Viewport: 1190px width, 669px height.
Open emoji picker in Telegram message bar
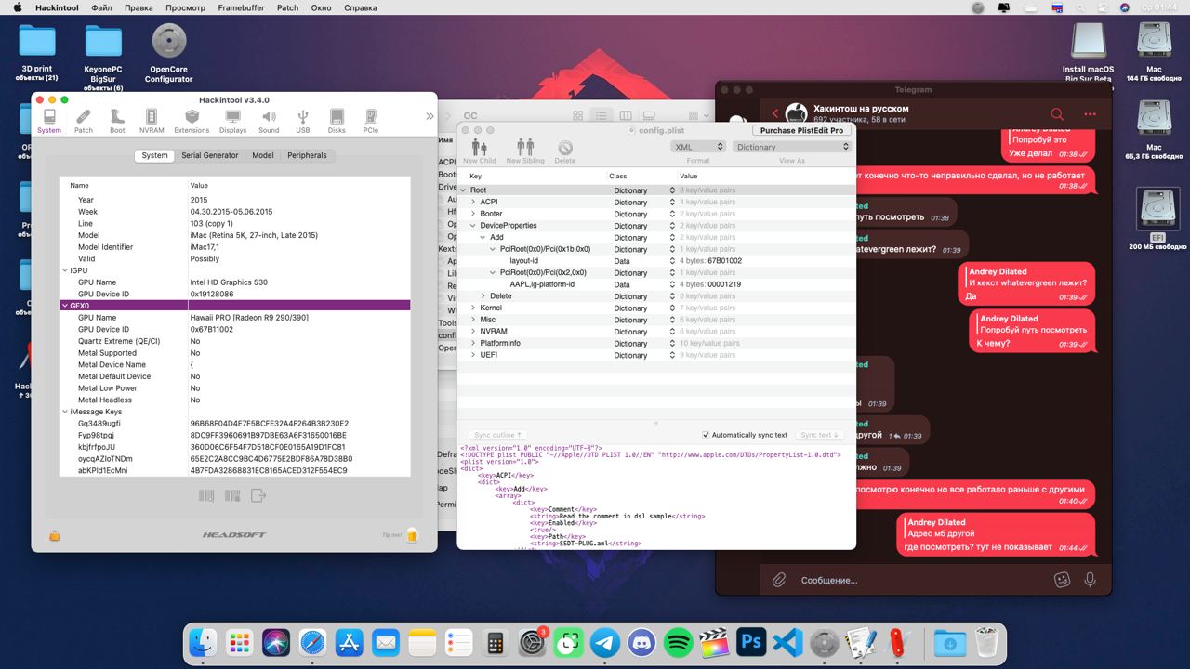coord(1062,580)
